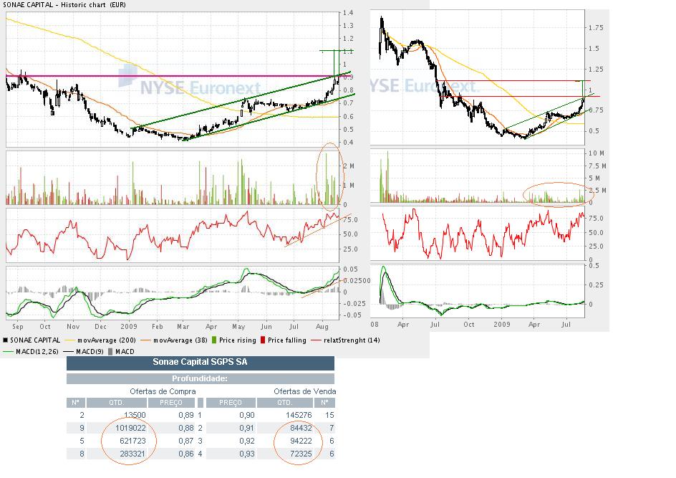Click the sell quantity cell 94222
Image resolution: width=676 pixels, height=478 pixels.
click(301, 441)
